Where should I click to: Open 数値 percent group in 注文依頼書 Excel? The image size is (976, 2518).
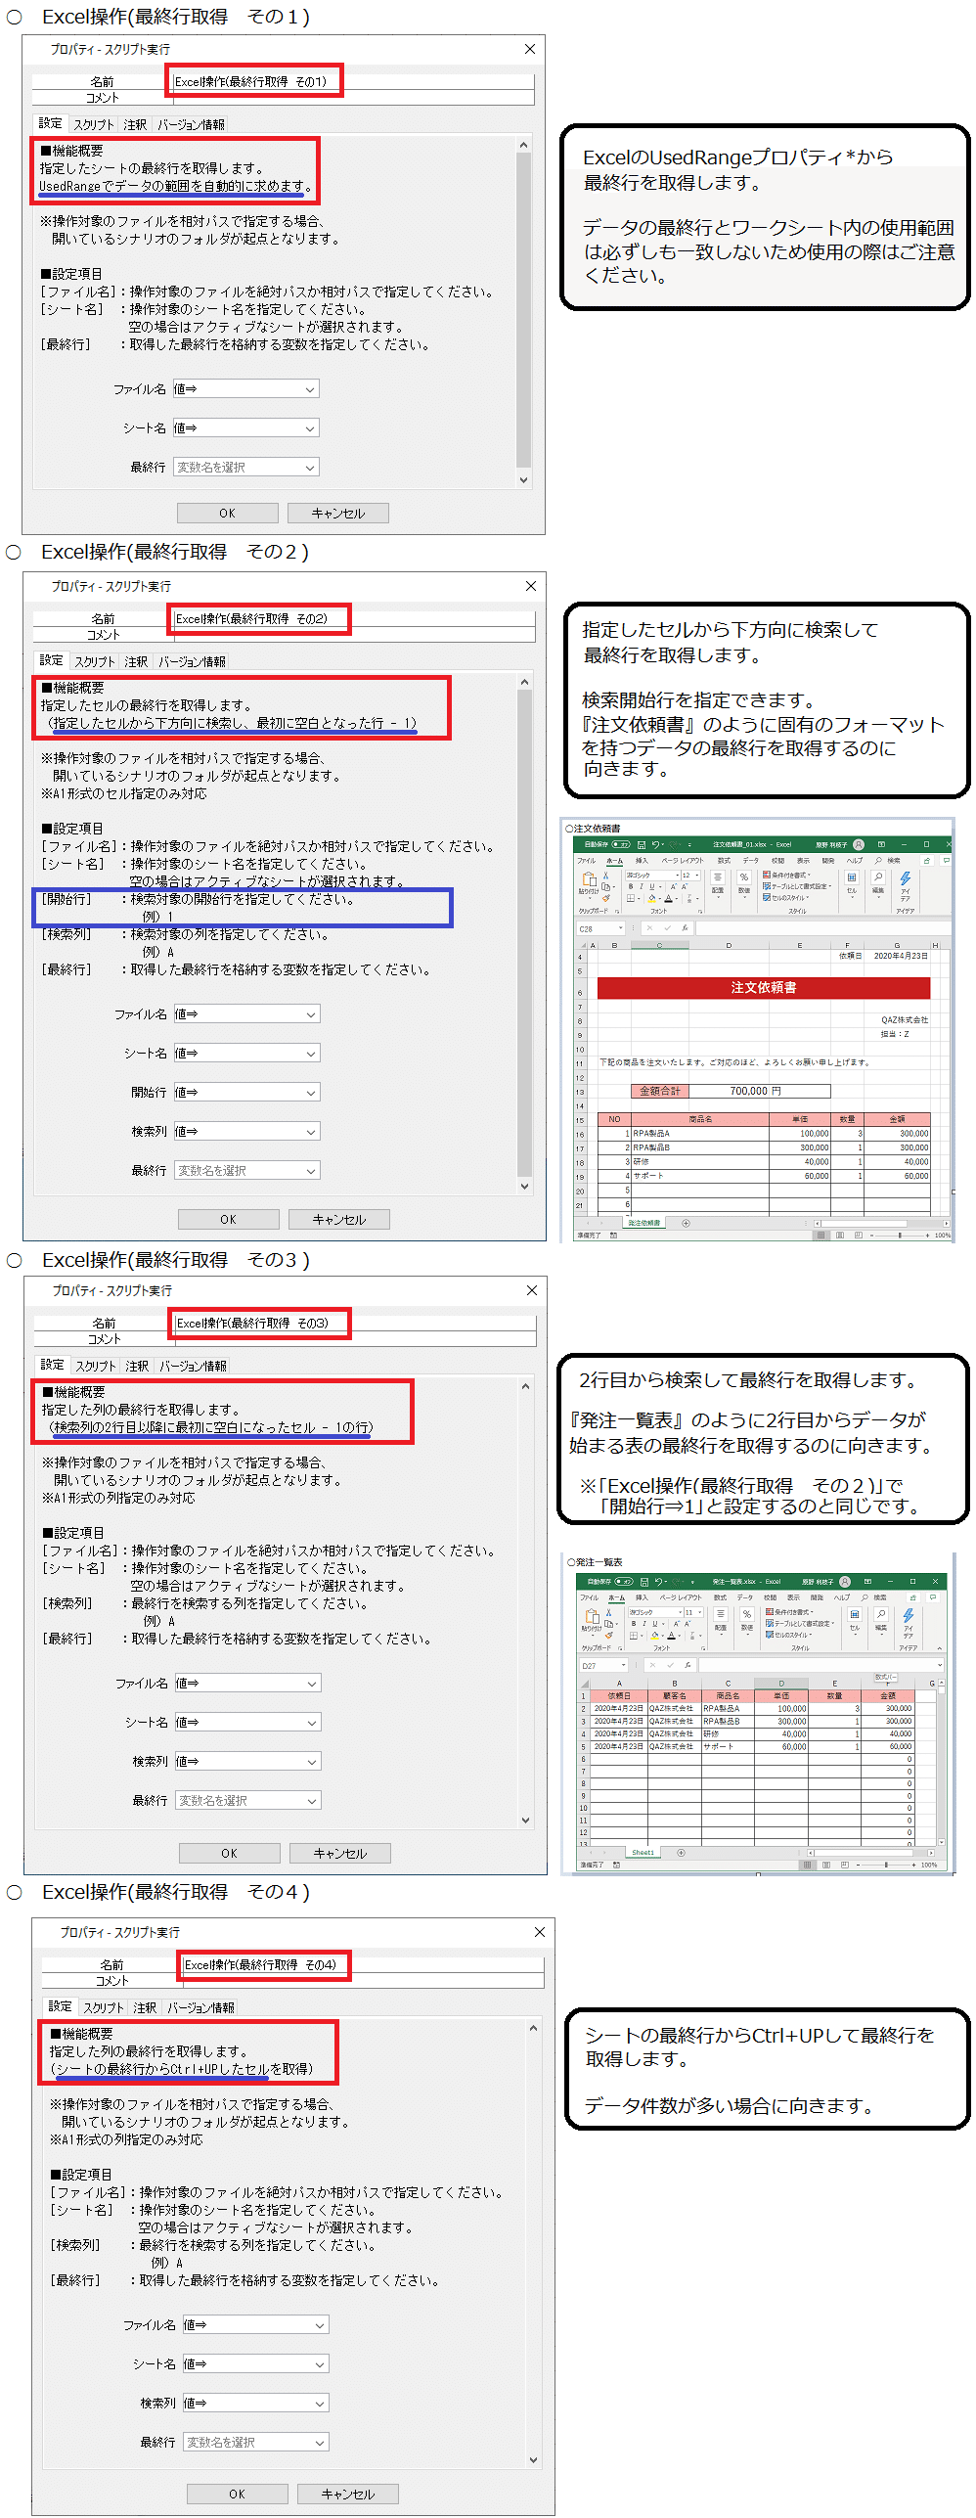[744, 882]
